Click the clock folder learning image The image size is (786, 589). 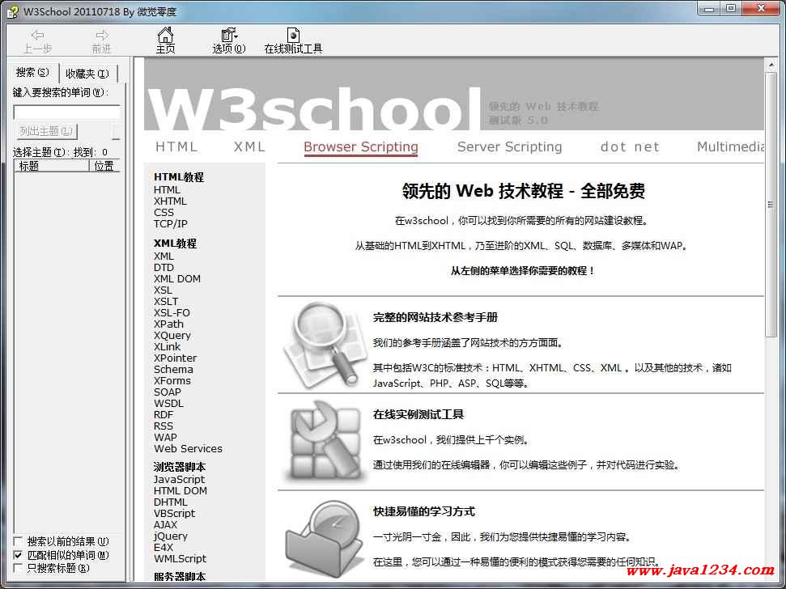pos(324,537)
